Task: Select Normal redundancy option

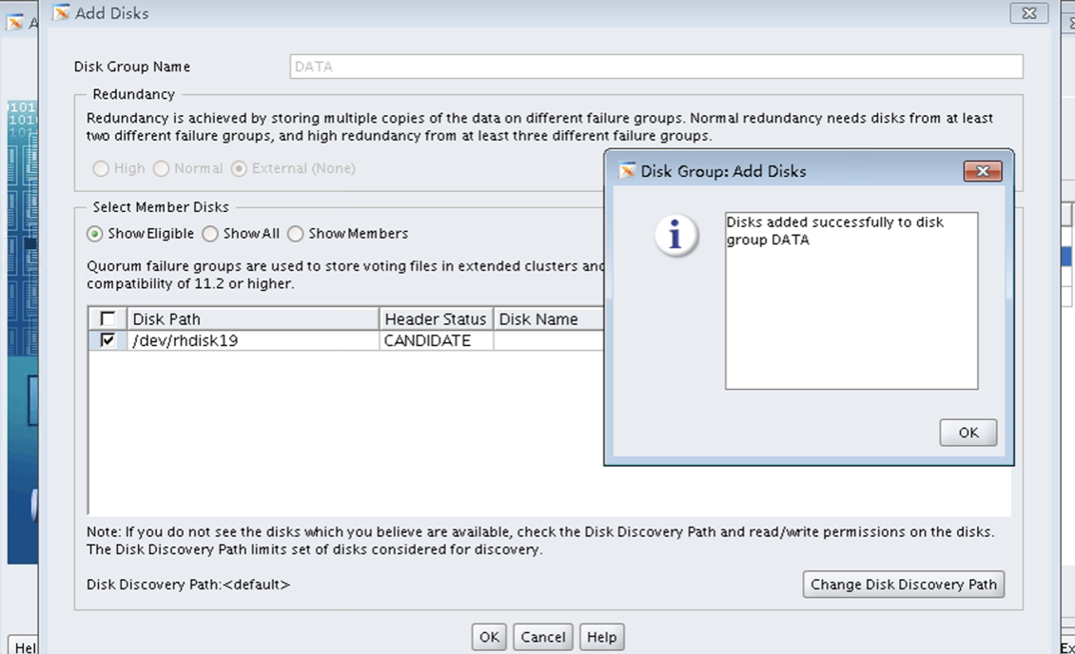Action: 161,168
